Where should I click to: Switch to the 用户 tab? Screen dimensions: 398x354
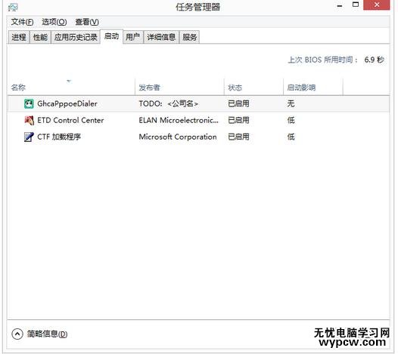[x=132, y=37]
